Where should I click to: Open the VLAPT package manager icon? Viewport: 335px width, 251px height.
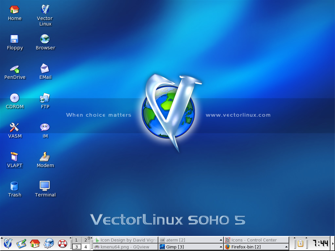14,157
